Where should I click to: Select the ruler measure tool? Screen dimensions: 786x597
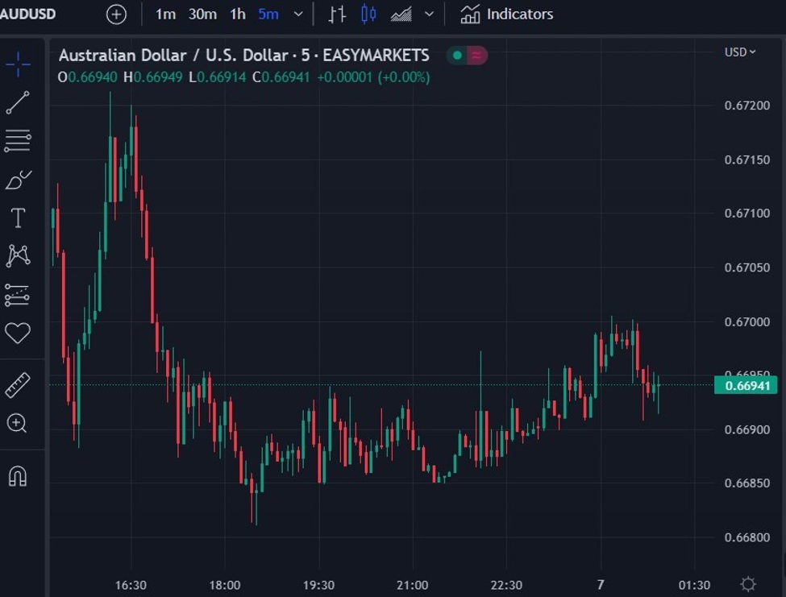click(x=18, y=385)
